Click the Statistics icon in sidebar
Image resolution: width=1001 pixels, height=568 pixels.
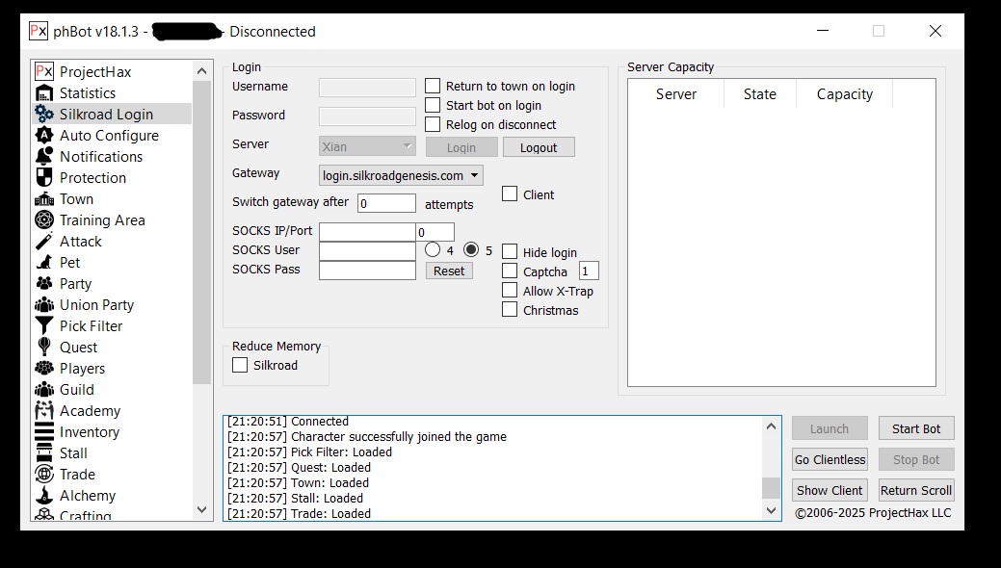click(43, 93)
